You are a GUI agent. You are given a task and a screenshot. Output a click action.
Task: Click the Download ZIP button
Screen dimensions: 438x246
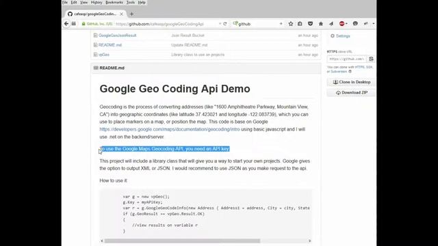click(x=351, y=93)
